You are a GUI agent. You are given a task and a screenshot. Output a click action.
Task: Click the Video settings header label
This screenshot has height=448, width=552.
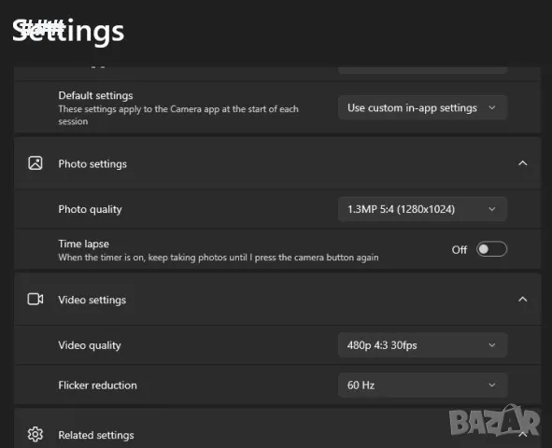click(x=92, y=300)
